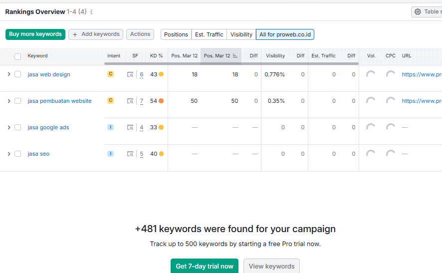
Task: Sort by the Est. Traffic column header
Action: (x=323, y=56)
